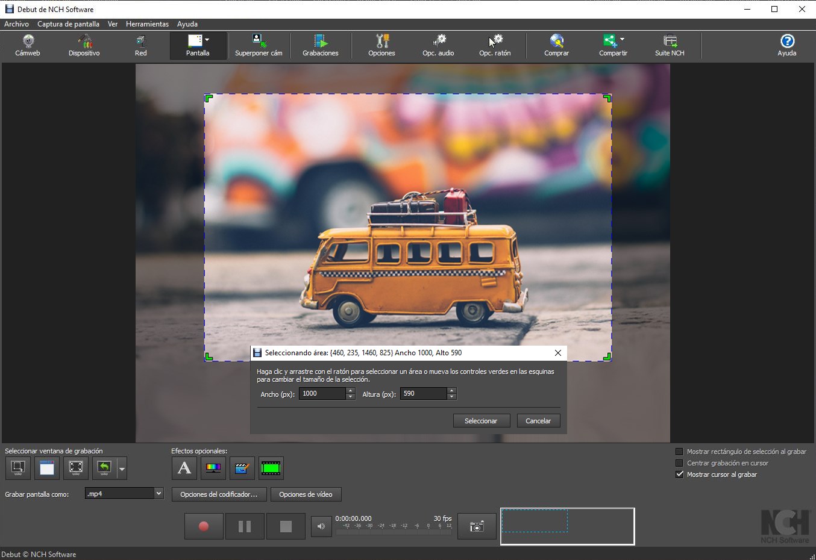816x560 pixels.
Task: Click the Altura (px) input field
Action: [x=424, y=394]
